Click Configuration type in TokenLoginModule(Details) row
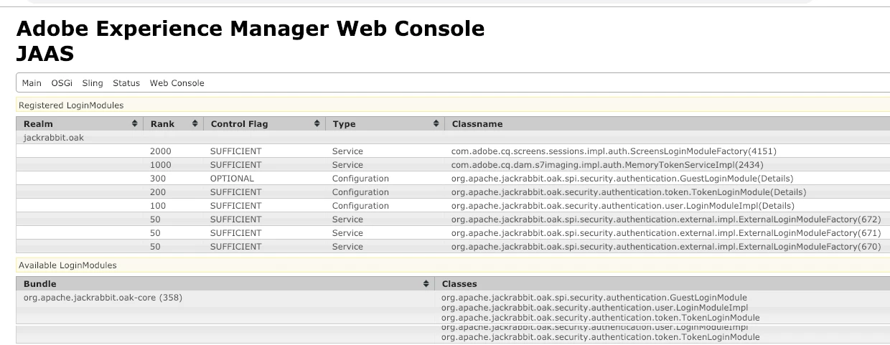Image resolution: width=890 pixels, height=345 pixels. point(360,192)
